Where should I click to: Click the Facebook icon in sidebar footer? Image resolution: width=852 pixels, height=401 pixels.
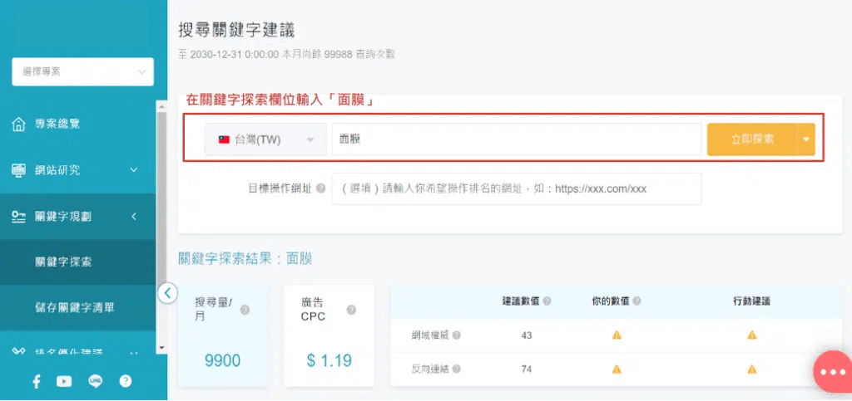(x=37, y=381)
